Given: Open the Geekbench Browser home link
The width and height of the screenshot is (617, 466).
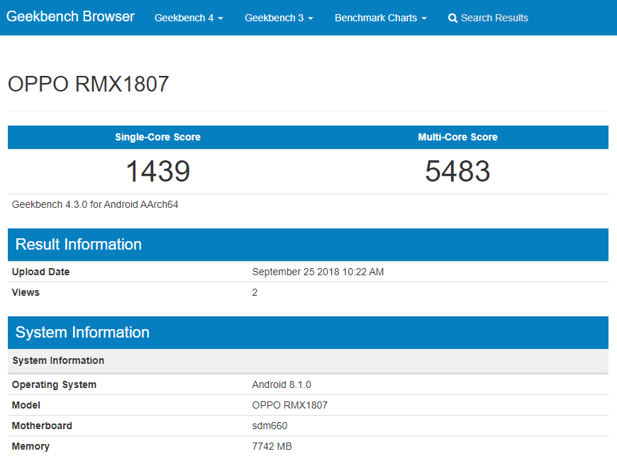Looking at the screenshot, I should pyautogui.click(x=70, y=17).
